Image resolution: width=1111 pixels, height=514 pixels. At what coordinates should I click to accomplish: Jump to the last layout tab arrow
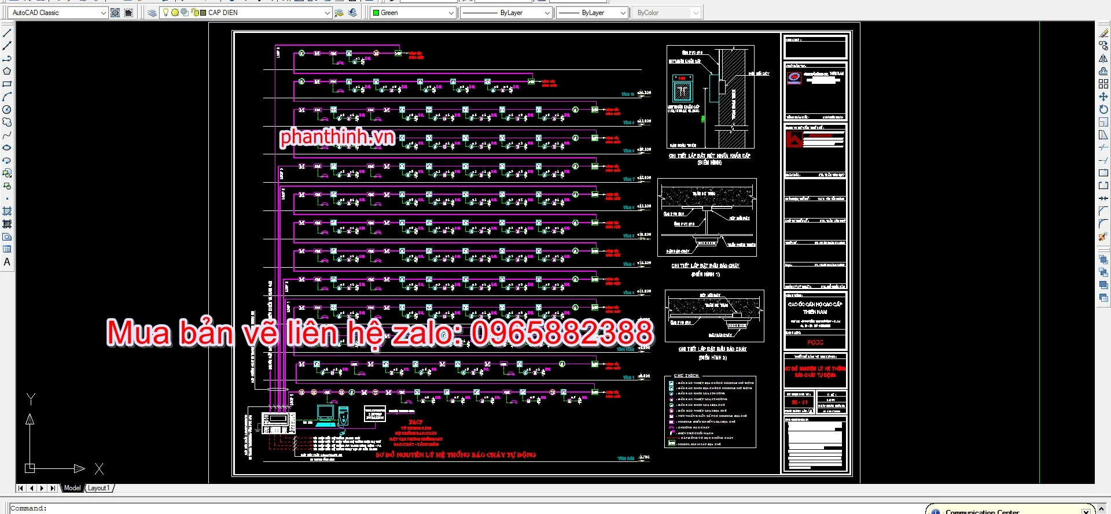(53, 488)
